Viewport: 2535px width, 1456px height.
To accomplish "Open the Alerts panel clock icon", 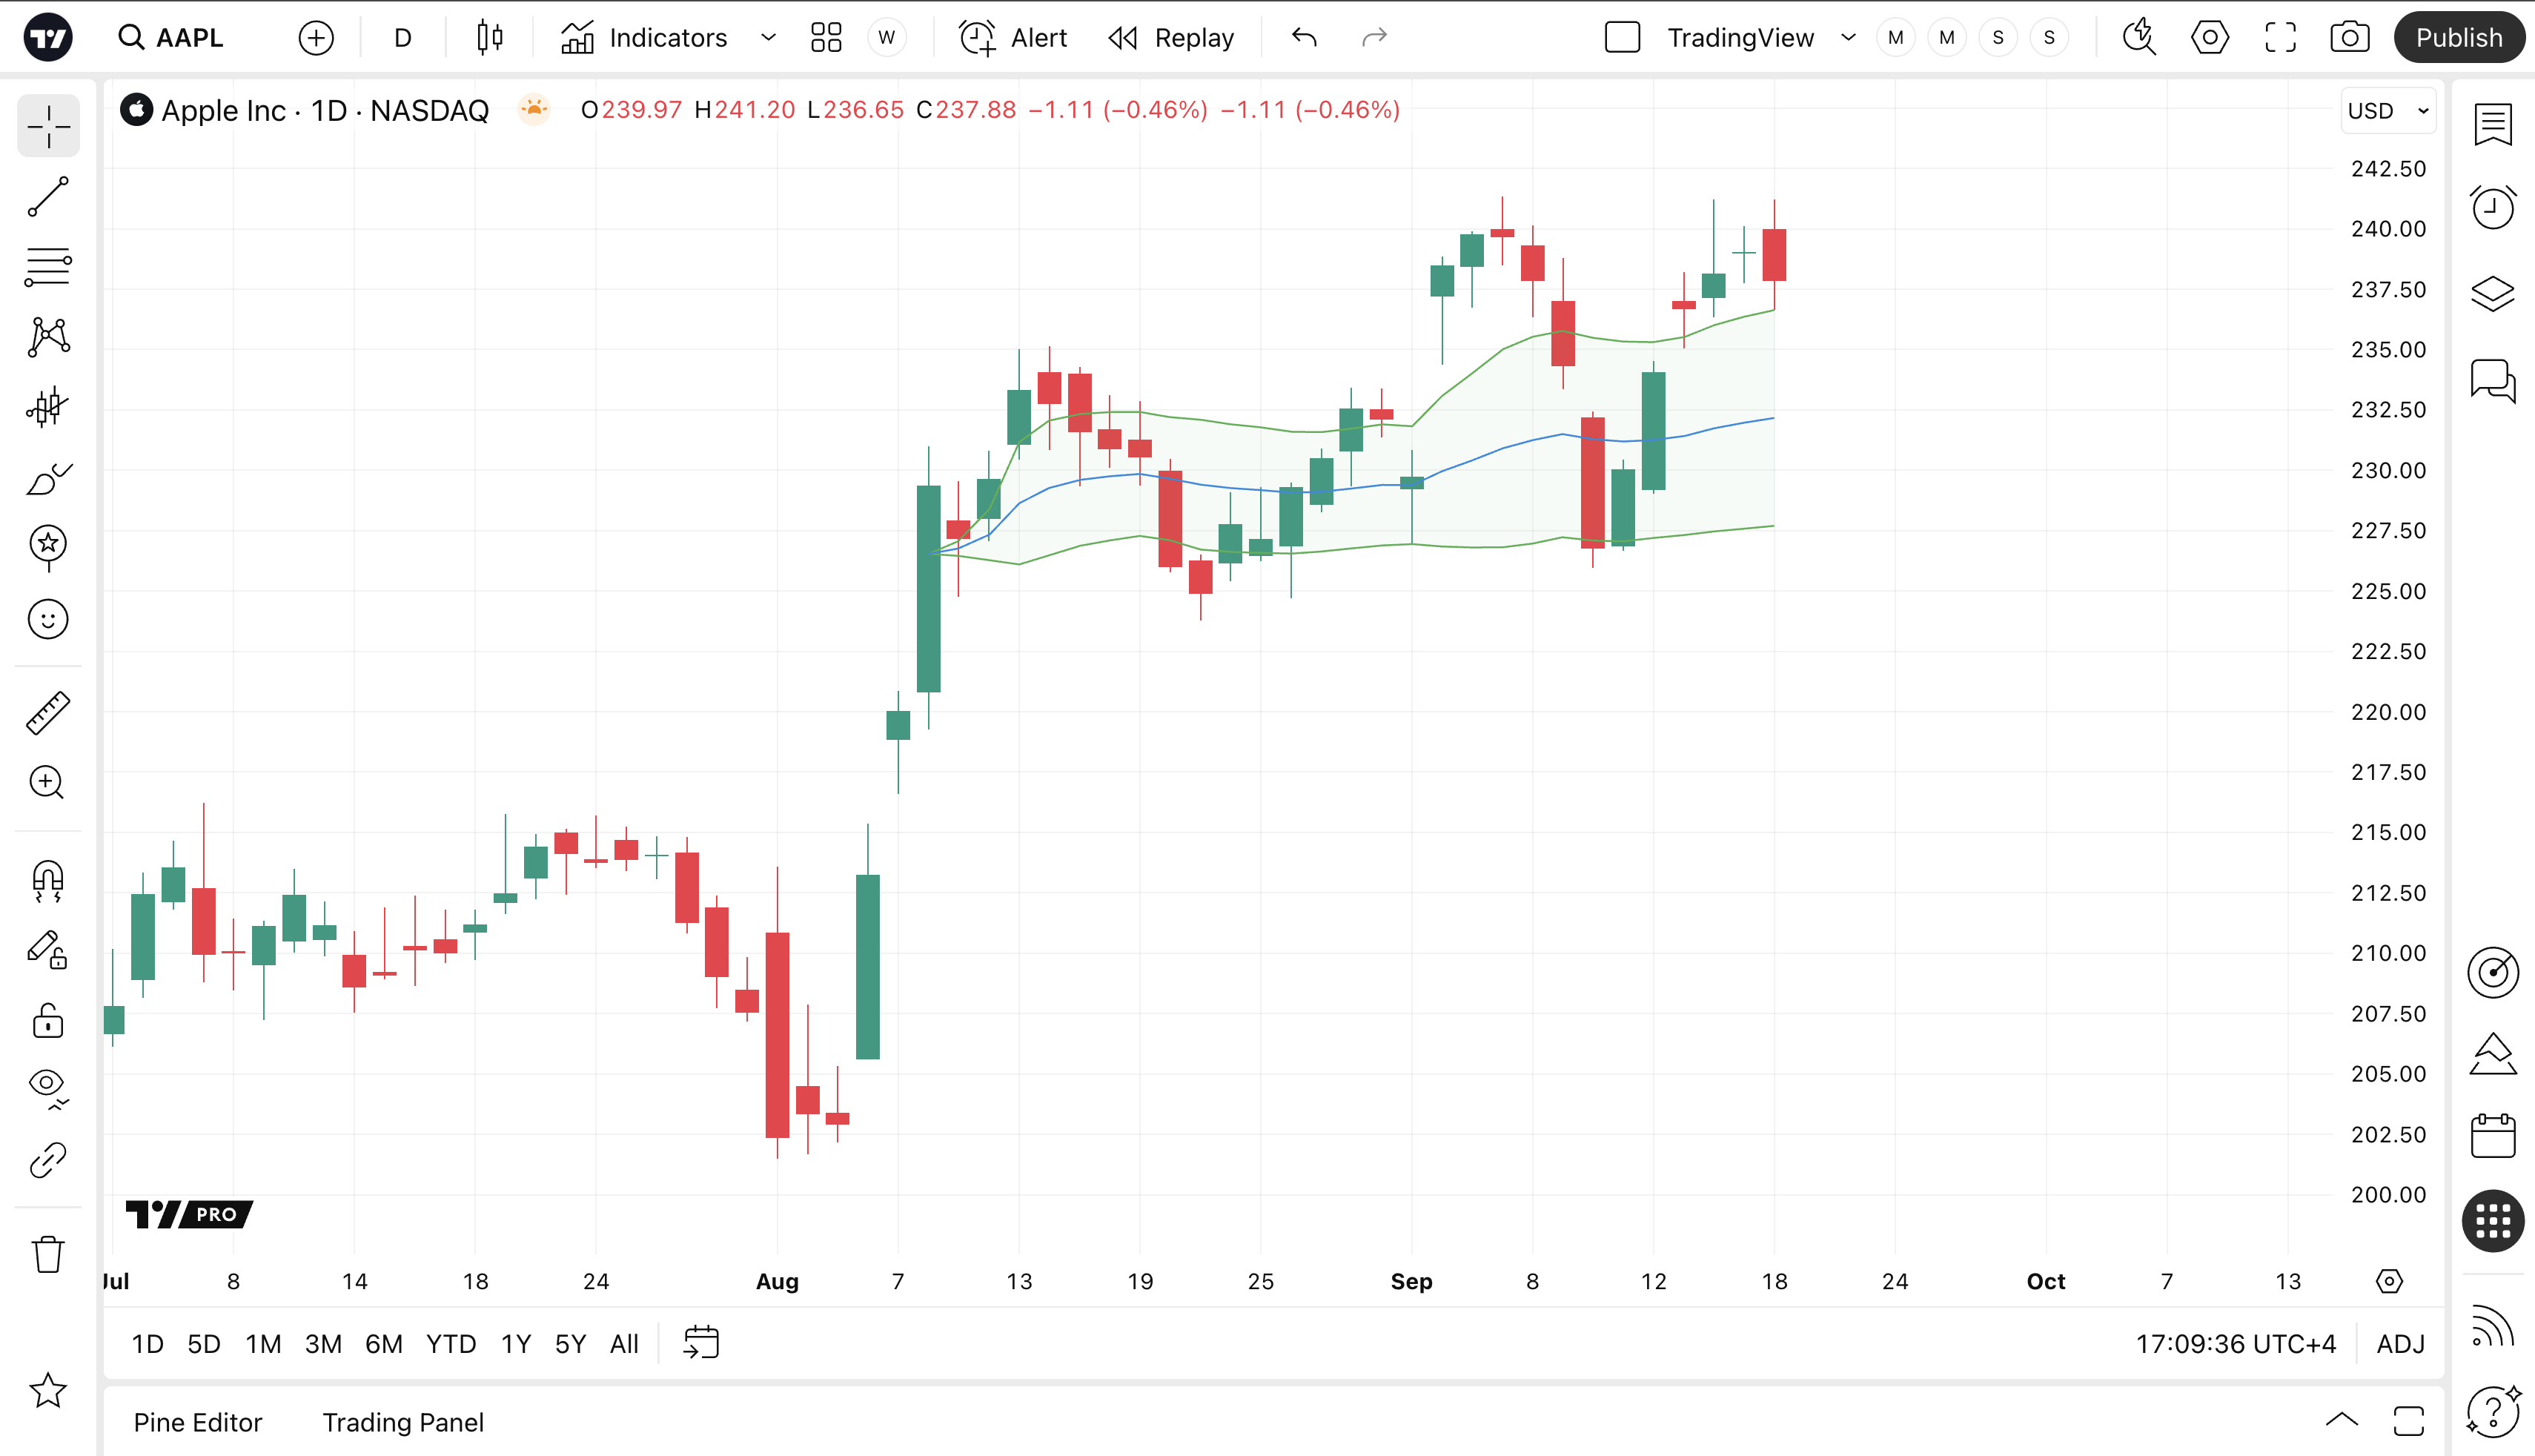I will tap(2492, 208).
